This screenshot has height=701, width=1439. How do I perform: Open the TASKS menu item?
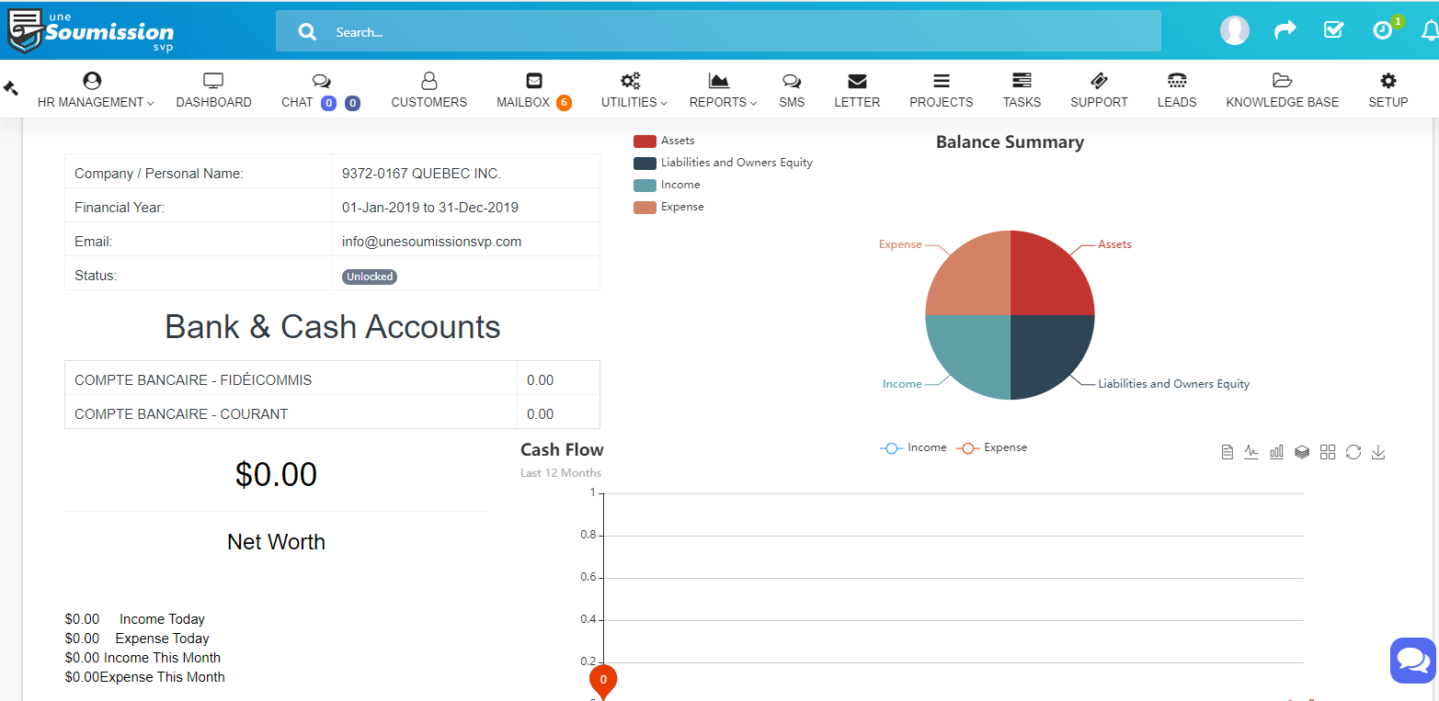click(x=1022, y=102)
